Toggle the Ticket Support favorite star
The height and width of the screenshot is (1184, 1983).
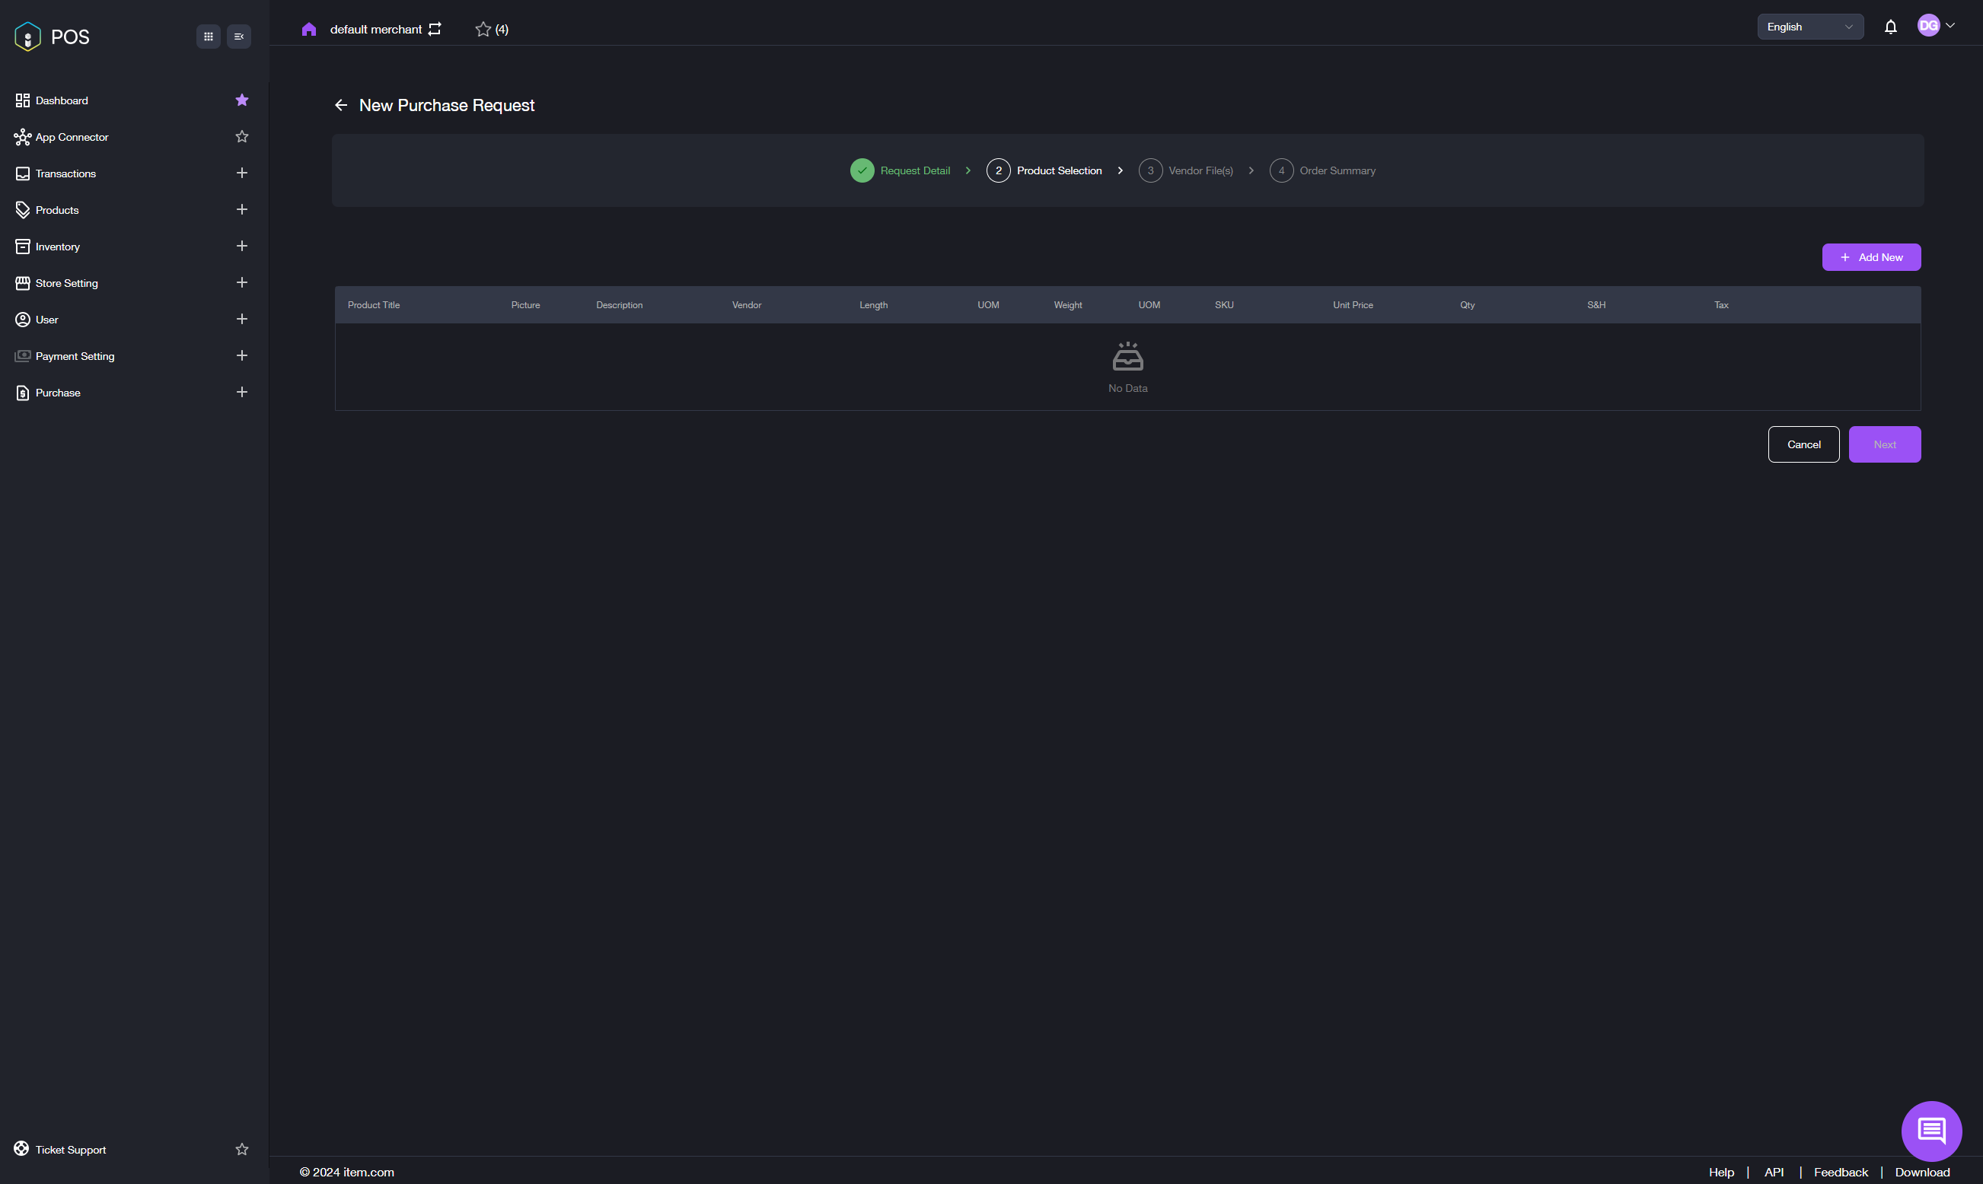click(x=242, y=1149)
